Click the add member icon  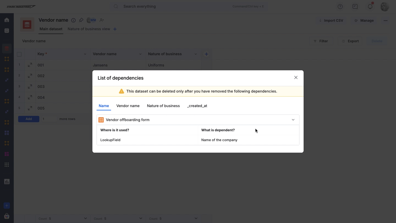[x=102, y=20]
